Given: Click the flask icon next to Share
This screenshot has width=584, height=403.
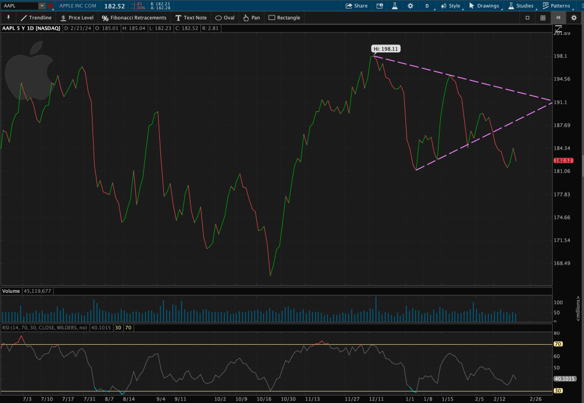Looking at the screenshot, I should pos(394,6).
